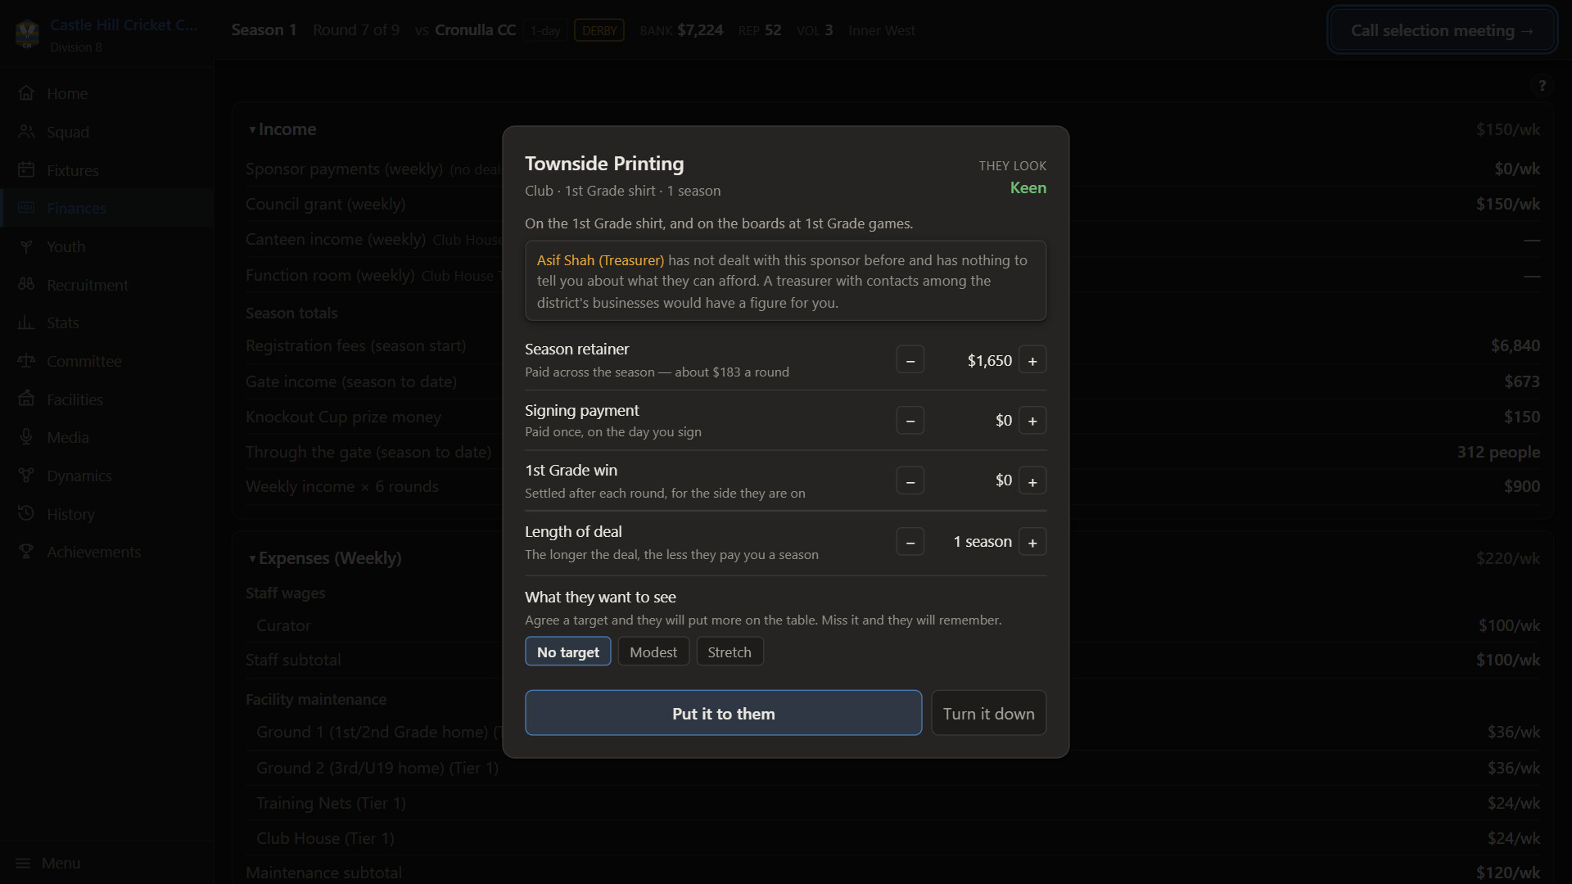Screen dimensions: 1572x884
Task: Open the Recruitment sidebar item
Action: point(87,285)
